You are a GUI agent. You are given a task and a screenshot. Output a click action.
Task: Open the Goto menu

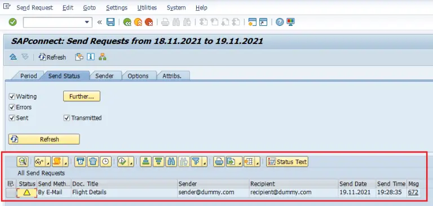click(90, 8)
